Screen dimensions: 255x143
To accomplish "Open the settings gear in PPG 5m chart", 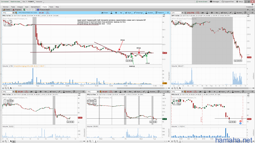I will (41, 92).
